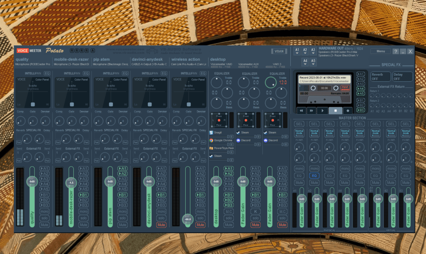Toggle the M.C button on the desktop strip
Image resolution: width=426 pixels, height=254 pixels.
[x=229, y=212]
